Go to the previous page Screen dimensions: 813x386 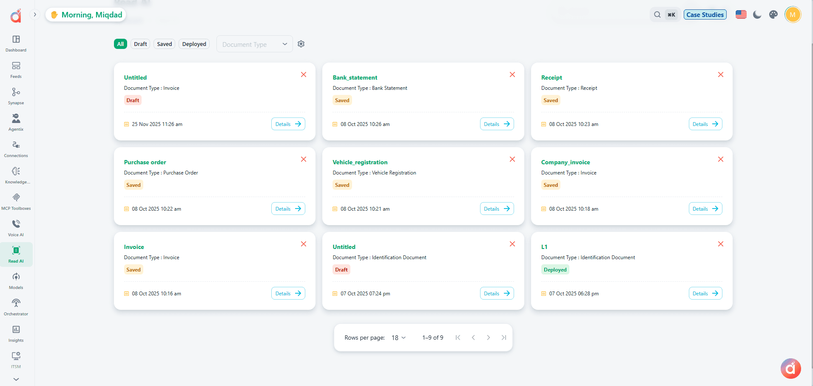[473, 337]
